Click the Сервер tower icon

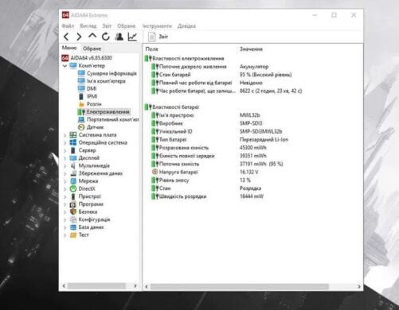tap(73, 150)
